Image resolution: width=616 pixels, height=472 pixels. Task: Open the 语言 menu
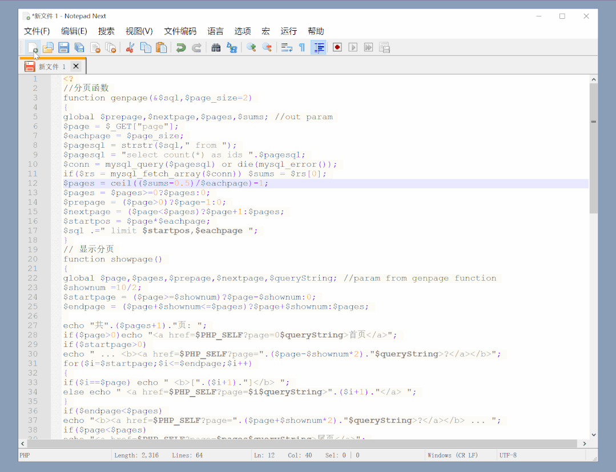(x=215, y=31)
